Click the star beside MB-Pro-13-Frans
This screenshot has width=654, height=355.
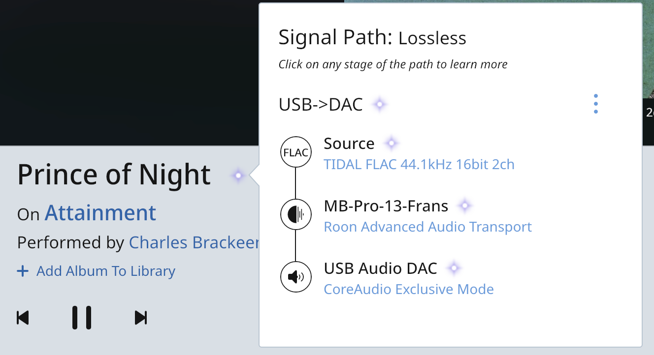pyautogui.click(x=464, y=206)
